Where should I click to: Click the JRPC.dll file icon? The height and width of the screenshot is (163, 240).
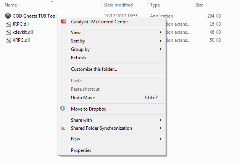[8, 24]
